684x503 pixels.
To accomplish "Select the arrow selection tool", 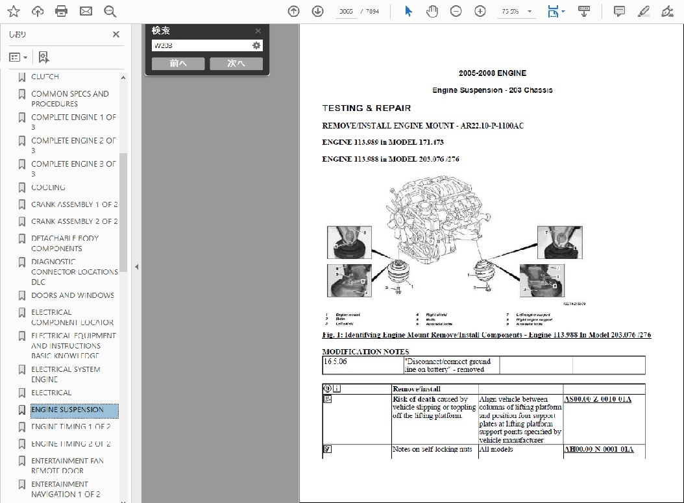I will [x=408, y=11].
